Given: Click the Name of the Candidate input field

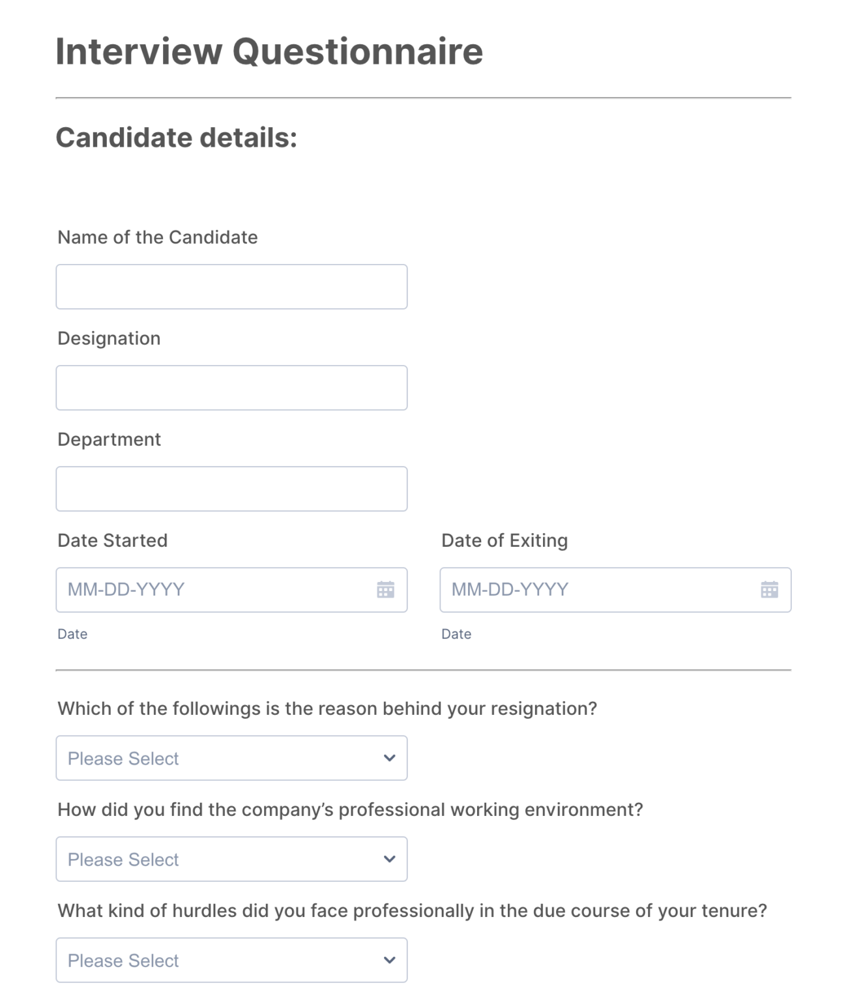Looking at the screenshot, I should pyautogui.click(x=231, y=287).
